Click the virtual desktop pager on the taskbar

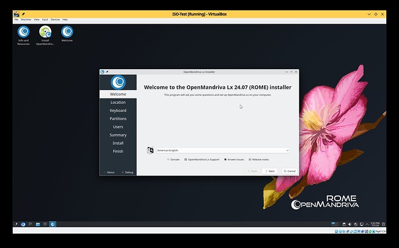(335, 224)
